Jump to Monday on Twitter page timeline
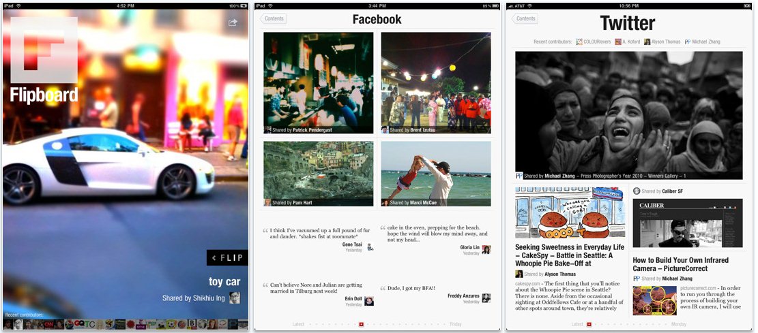Image resolution: width=758 pixels, height=333 pixels. (x=679, y=324)
